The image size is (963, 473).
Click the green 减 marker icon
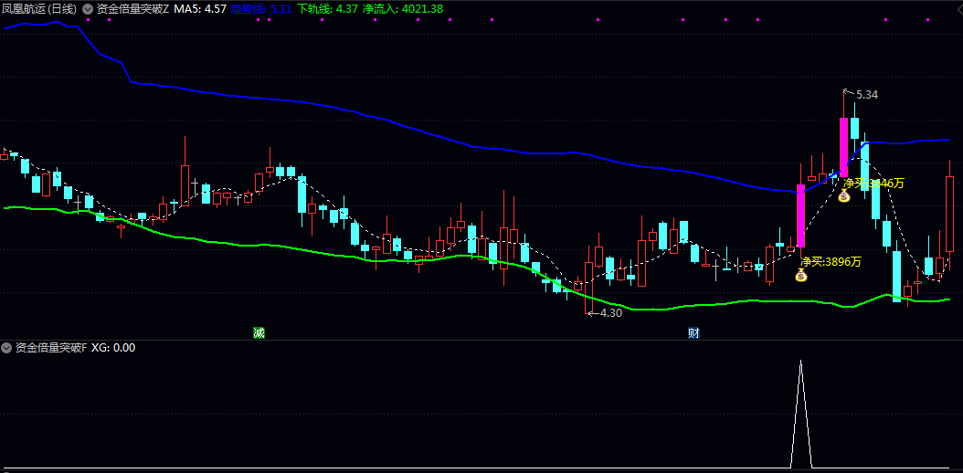[x=259, y=331]
